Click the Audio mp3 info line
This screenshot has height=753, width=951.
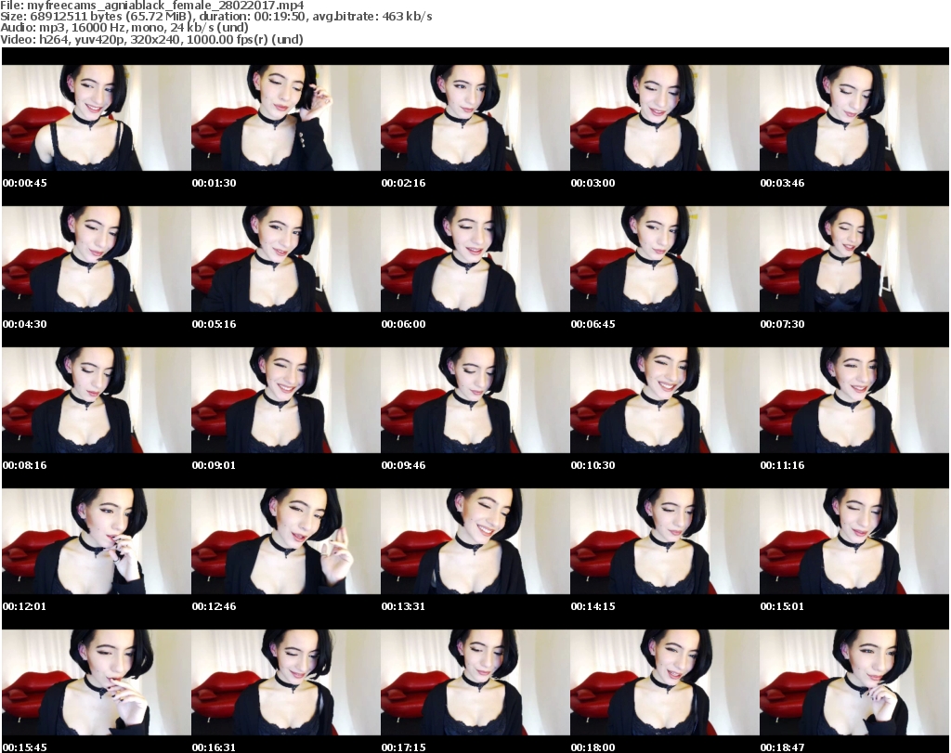(x=124, y=27)
